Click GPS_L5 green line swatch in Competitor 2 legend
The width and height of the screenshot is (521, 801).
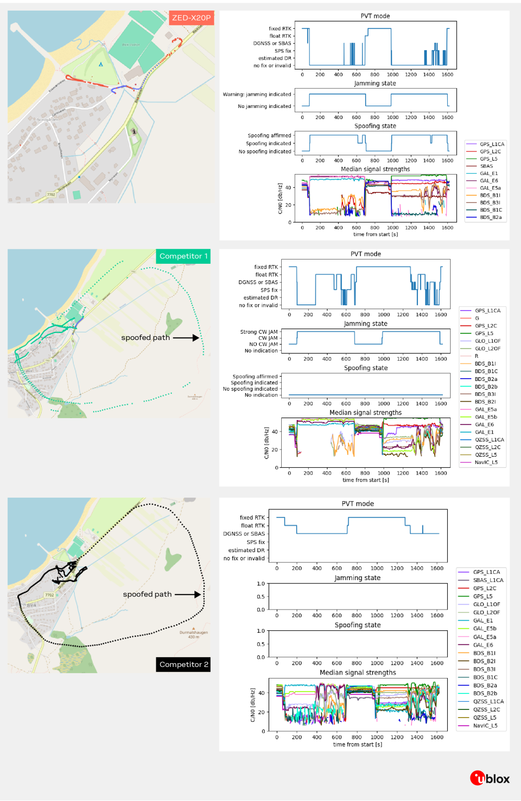pyautogui.click(x=464, y=597)
